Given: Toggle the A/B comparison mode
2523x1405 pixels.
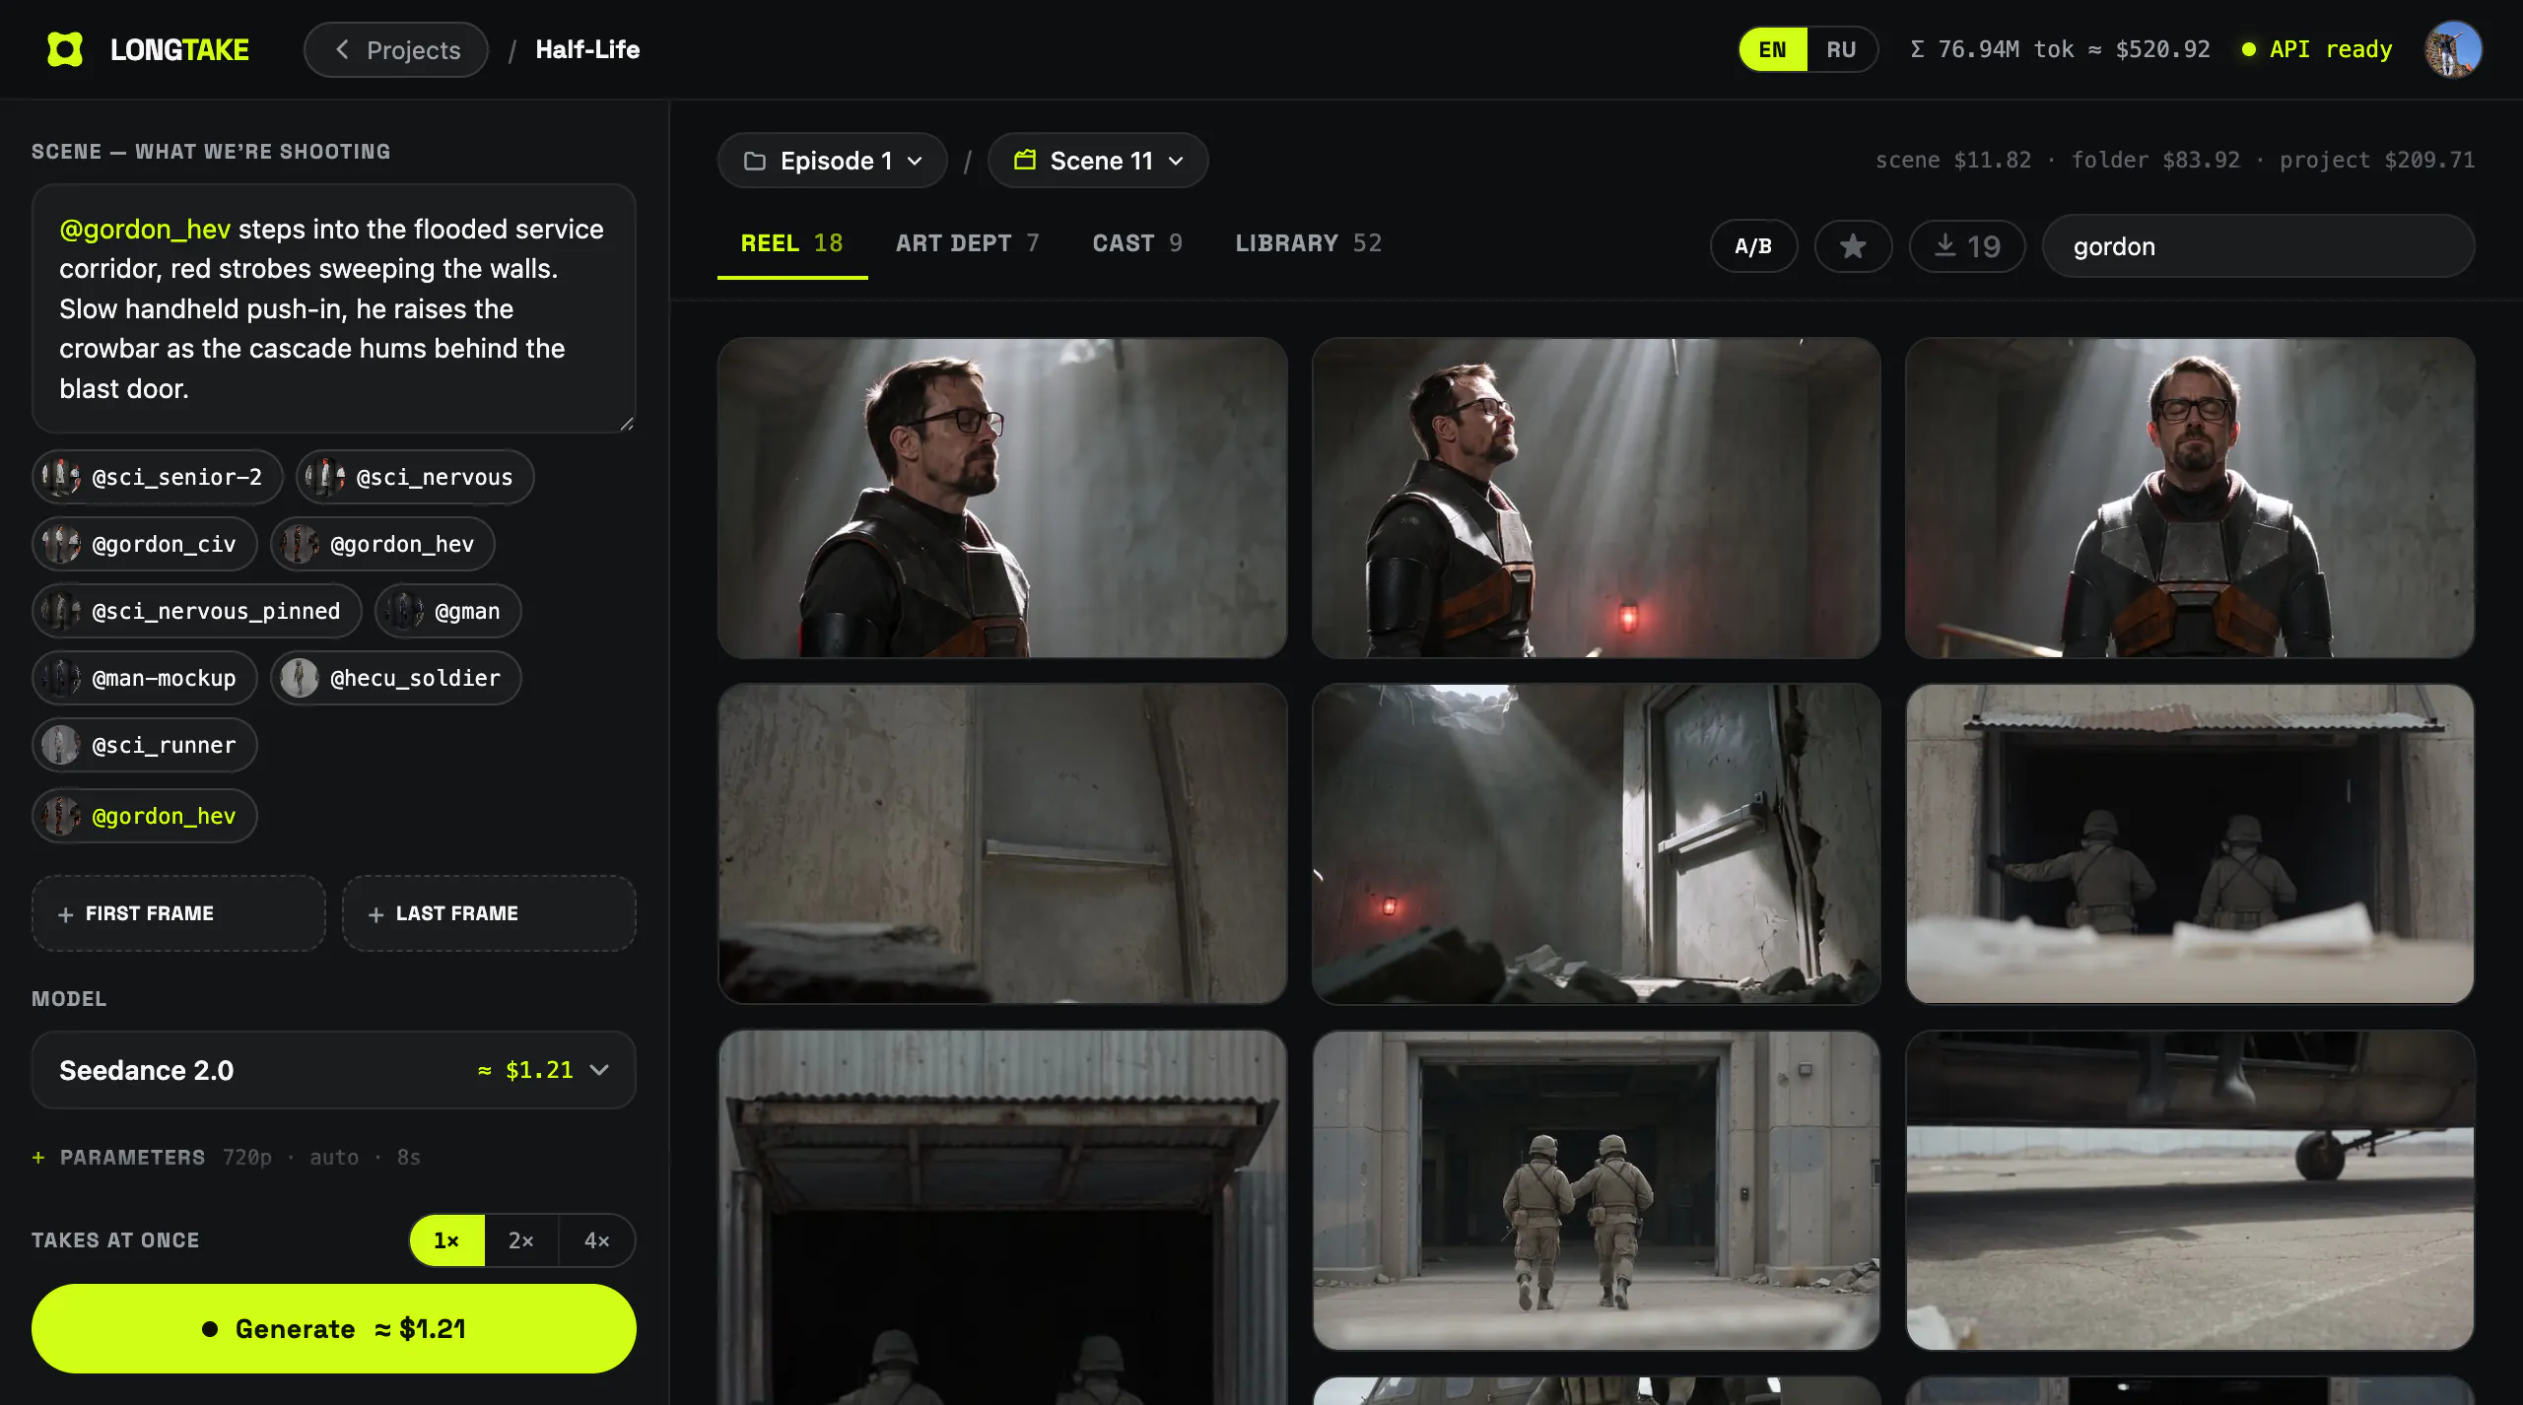Looking at the screenshot, I should (x=1753, y=246).
